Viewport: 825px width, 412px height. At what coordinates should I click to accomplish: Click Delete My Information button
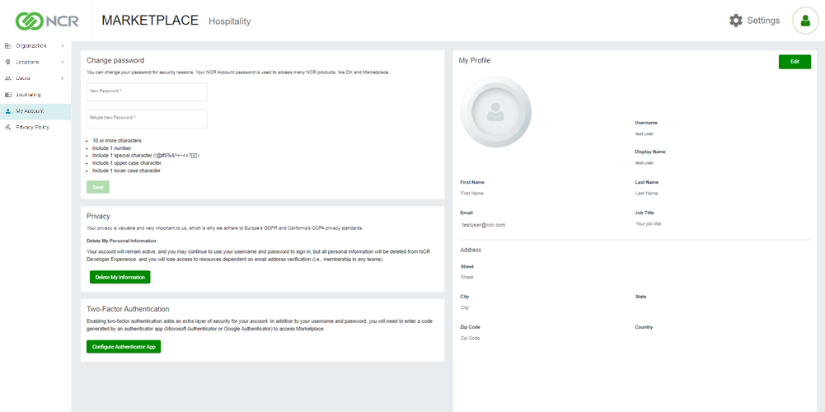pyautogui.click(x=120, y=277)
